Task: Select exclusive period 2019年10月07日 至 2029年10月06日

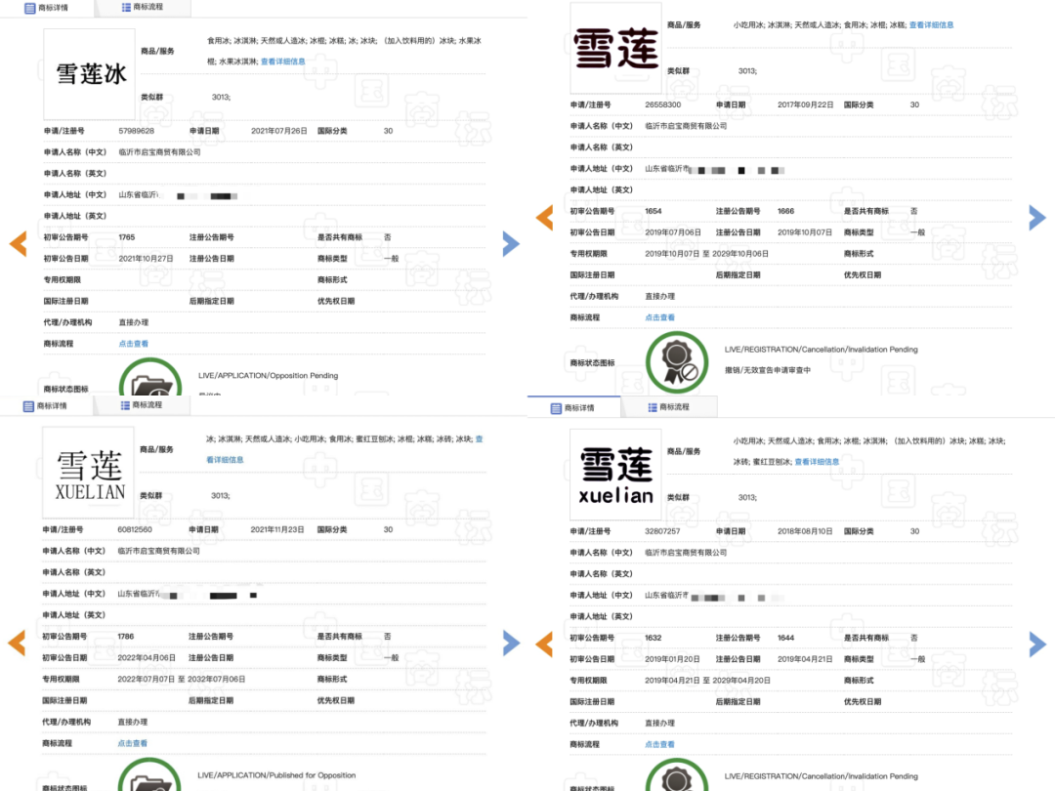Action: click(706, 254)
